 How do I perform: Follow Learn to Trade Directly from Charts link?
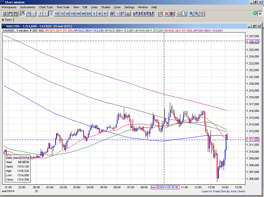(x=223, y=191)
